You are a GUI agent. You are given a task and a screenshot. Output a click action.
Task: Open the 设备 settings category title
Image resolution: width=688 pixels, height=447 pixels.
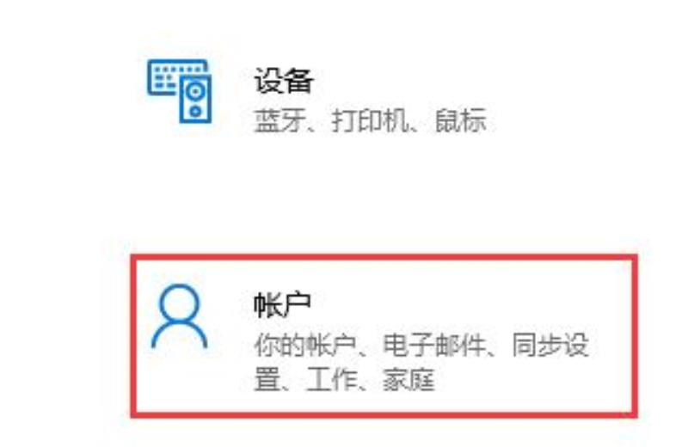284,80
